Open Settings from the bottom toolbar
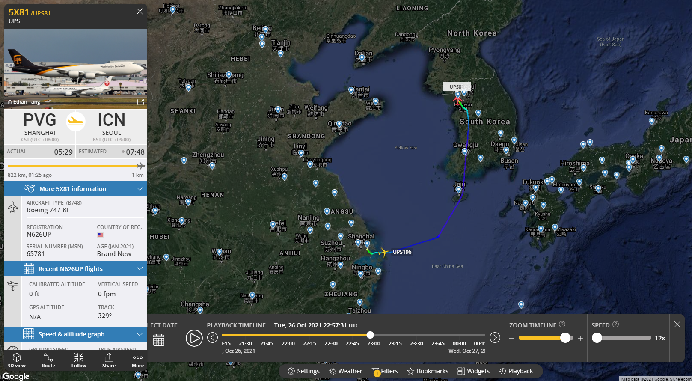692x381 pixels. click(x=303, y=371)
